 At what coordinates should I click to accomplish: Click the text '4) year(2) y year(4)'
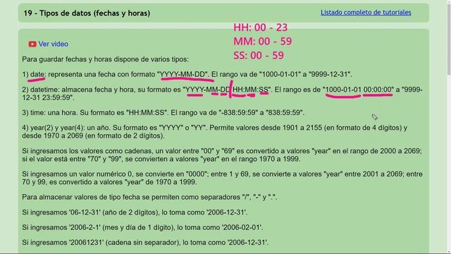pos(54,128)
